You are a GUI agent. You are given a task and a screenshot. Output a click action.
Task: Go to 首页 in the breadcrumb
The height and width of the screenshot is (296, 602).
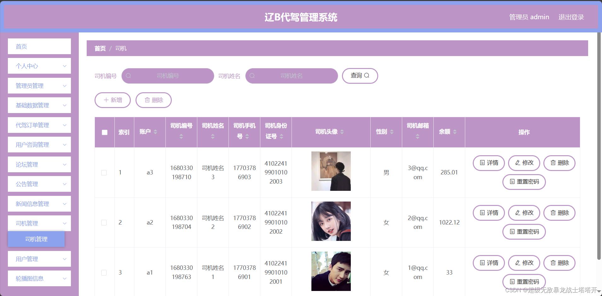coord(100,48)
